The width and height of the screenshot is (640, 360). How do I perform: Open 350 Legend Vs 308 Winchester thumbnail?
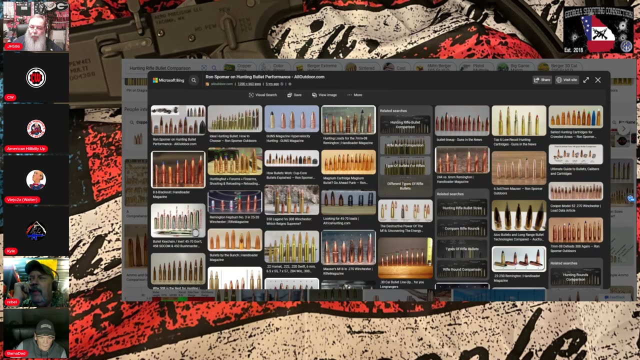coord(291,199)
